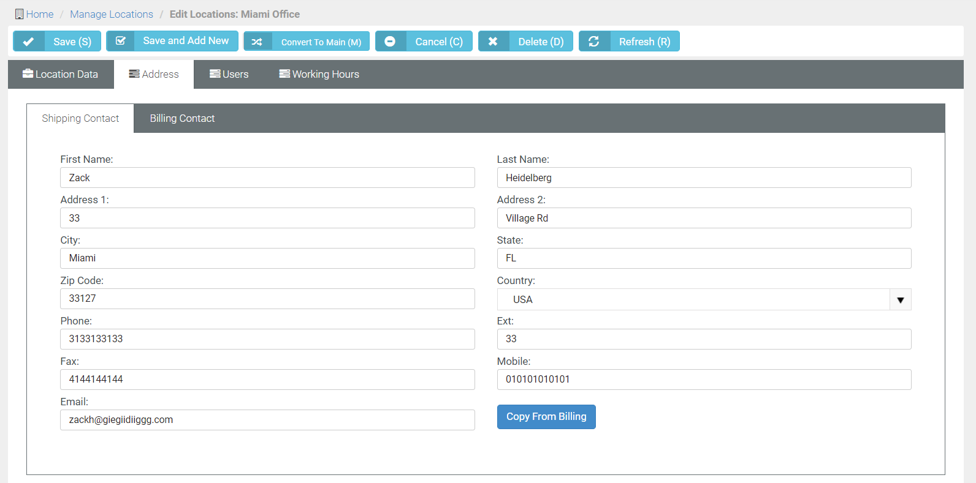Switch to the Users tab
Screen dimensions: 976x483
229,74
